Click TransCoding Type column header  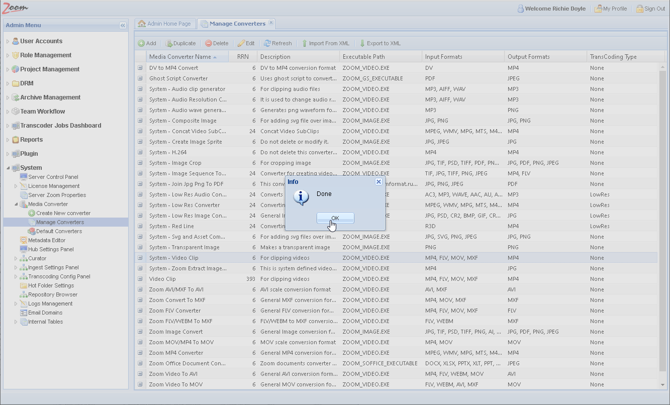[x=626, y=57]
